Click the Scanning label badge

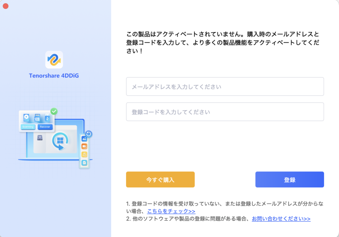pos(28,127)
